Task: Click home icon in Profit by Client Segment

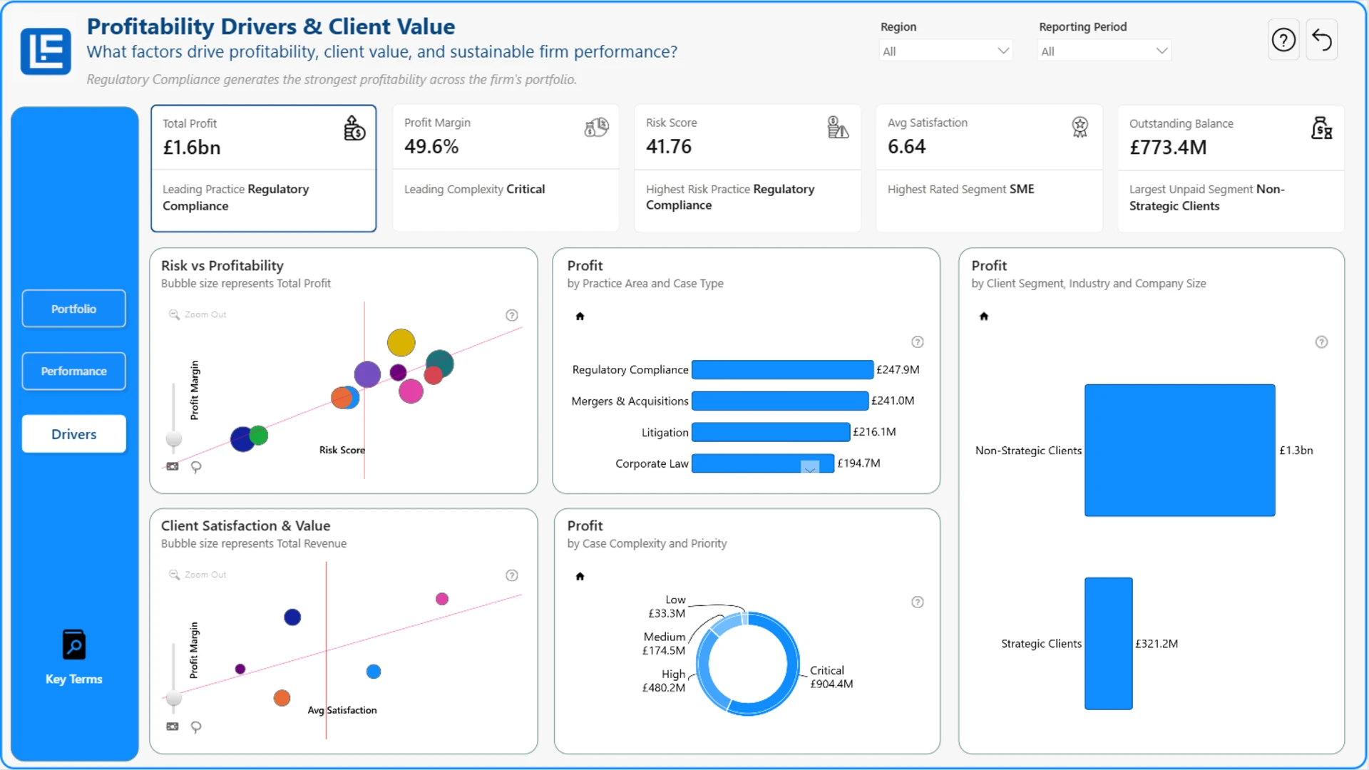Action: point(984,316)
